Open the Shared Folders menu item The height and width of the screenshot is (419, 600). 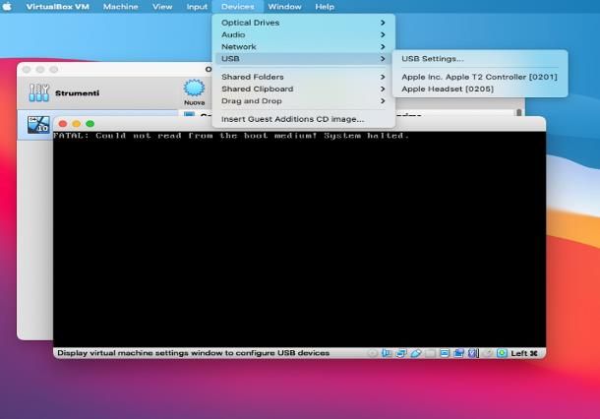click(x=304, y=77)
